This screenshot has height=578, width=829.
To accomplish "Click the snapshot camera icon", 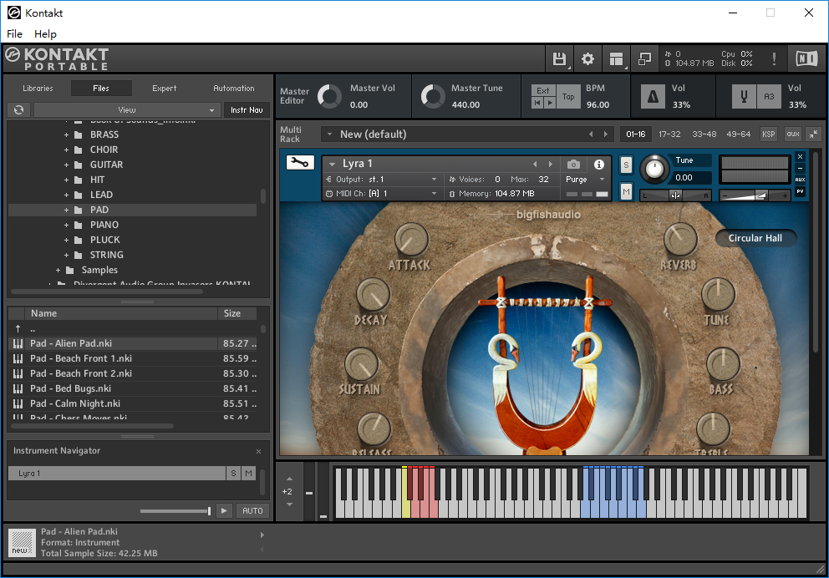I will click(573, 165).
